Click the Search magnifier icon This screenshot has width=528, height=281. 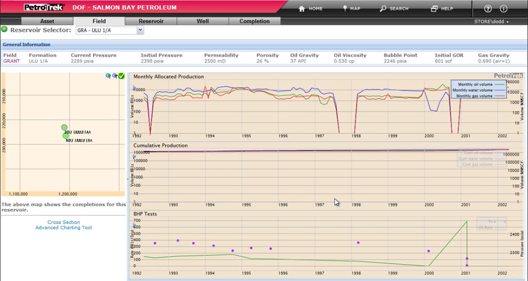click(x=383, y=8)
